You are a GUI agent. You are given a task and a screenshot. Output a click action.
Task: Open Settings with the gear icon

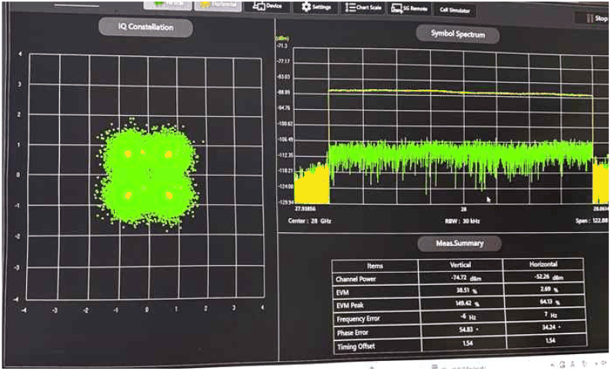[x=316, y=8]
